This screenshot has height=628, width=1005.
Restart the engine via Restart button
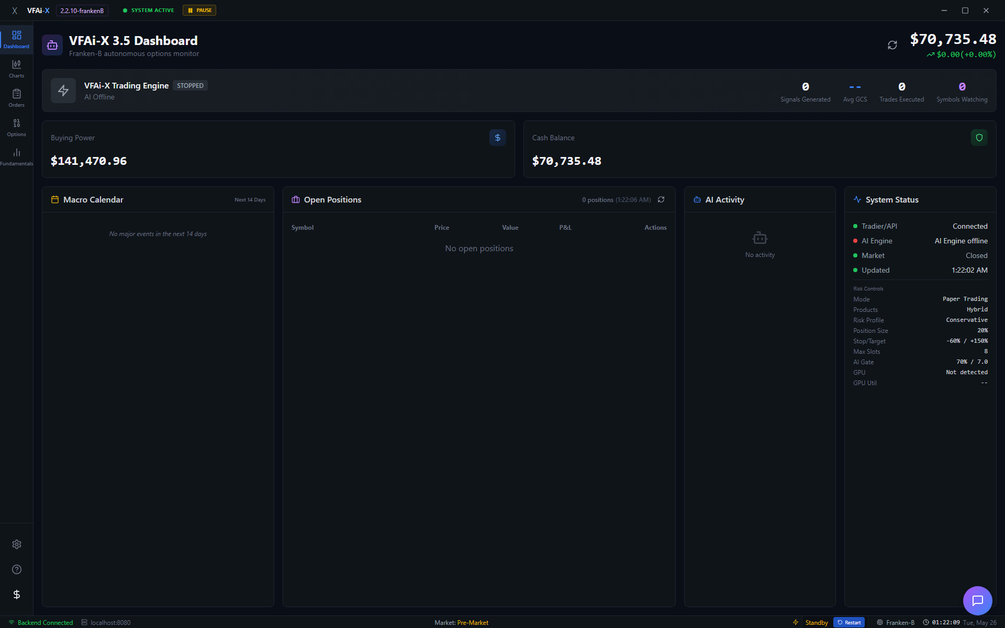pyautogui.click(x=849, y=622)
